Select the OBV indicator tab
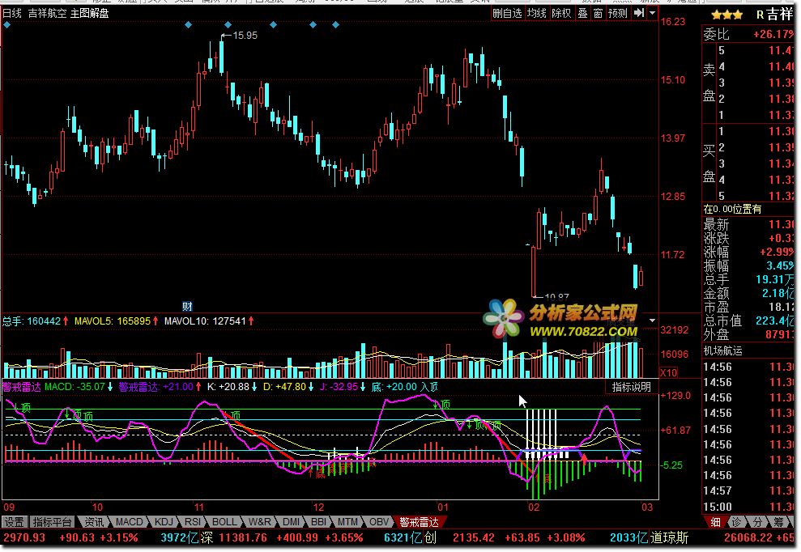801x552 pixels. pyautogui.click(x=378, y=522)
